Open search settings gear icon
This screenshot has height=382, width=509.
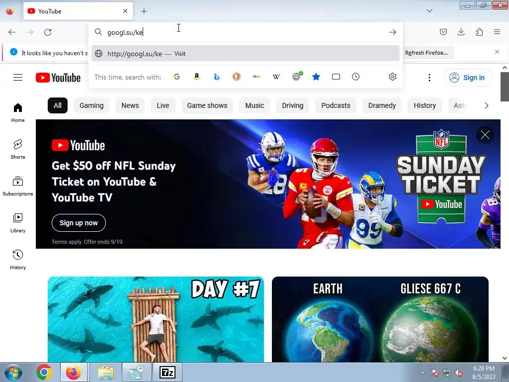393,77
